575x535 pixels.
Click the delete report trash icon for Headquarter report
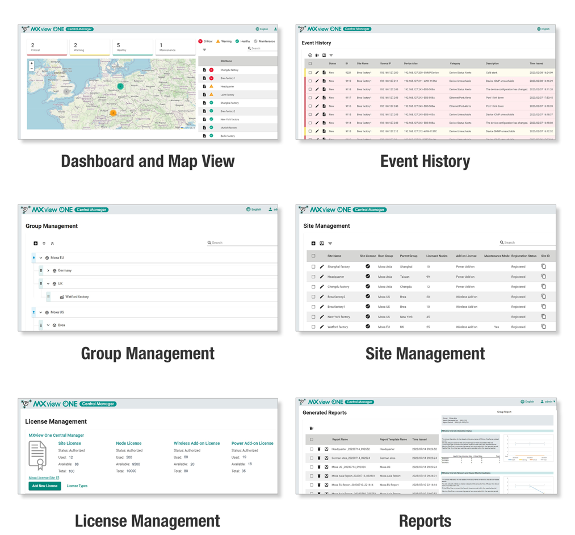(x=318, y=449)
